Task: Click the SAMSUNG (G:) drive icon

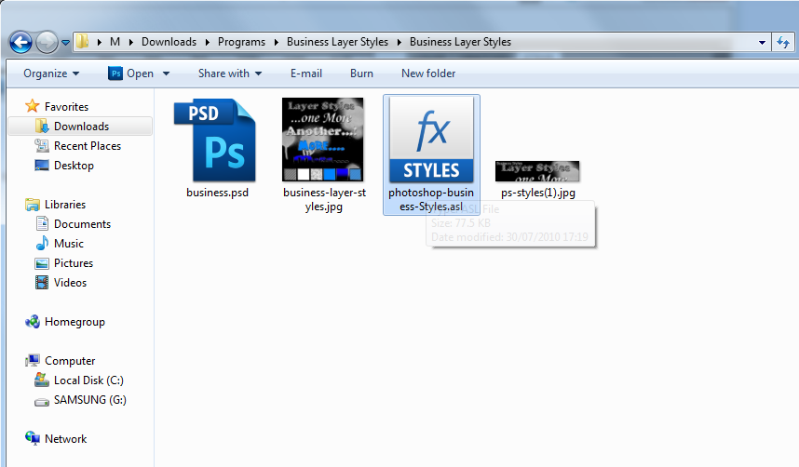Action: (41, 400)
